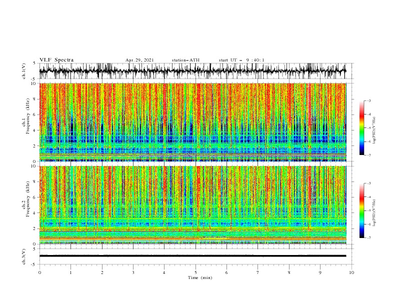Select the "Time (min)" axis label
The image size is (396, 306).
(200, 277)
